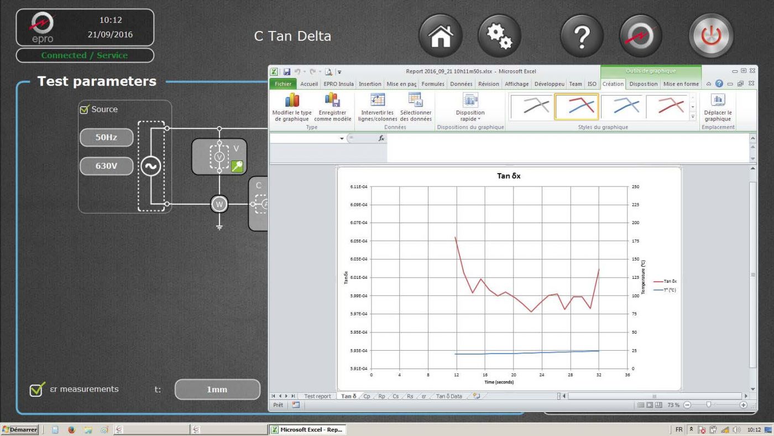The width and height of the screenshot is (774, 436).
Task: Go to the home screen icon
Action: tap(441, 36)
